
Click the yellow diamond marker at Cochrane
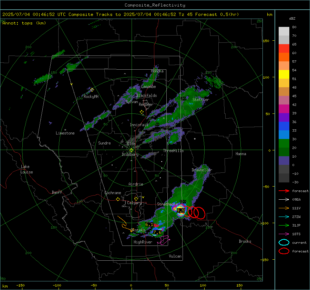click(x=118, y=199)
